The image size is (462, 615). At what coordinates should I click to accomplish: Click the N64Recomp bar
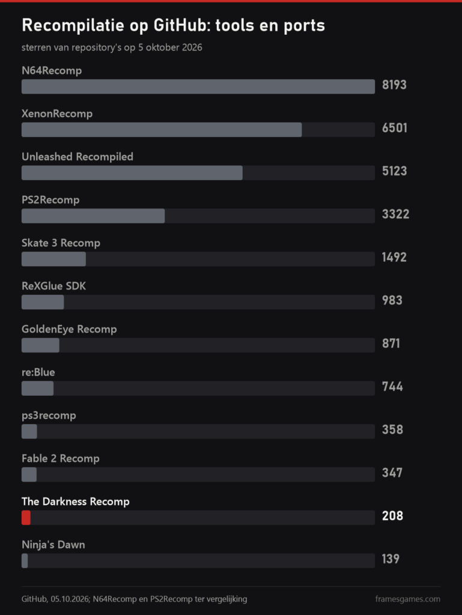198,86
